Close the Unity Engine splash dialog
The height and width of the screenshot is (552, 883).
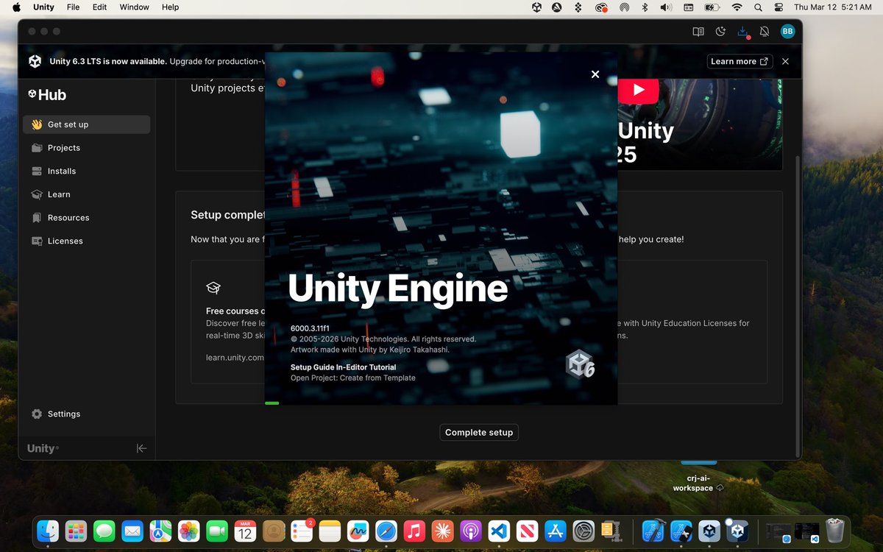click(x=595, y=74)
